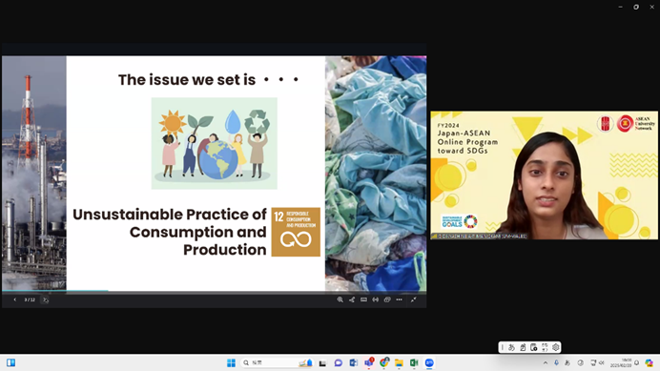Grab the IME toolbar handle bar
Viewport: 660px width, 371px height.
[x=503, y=347]
